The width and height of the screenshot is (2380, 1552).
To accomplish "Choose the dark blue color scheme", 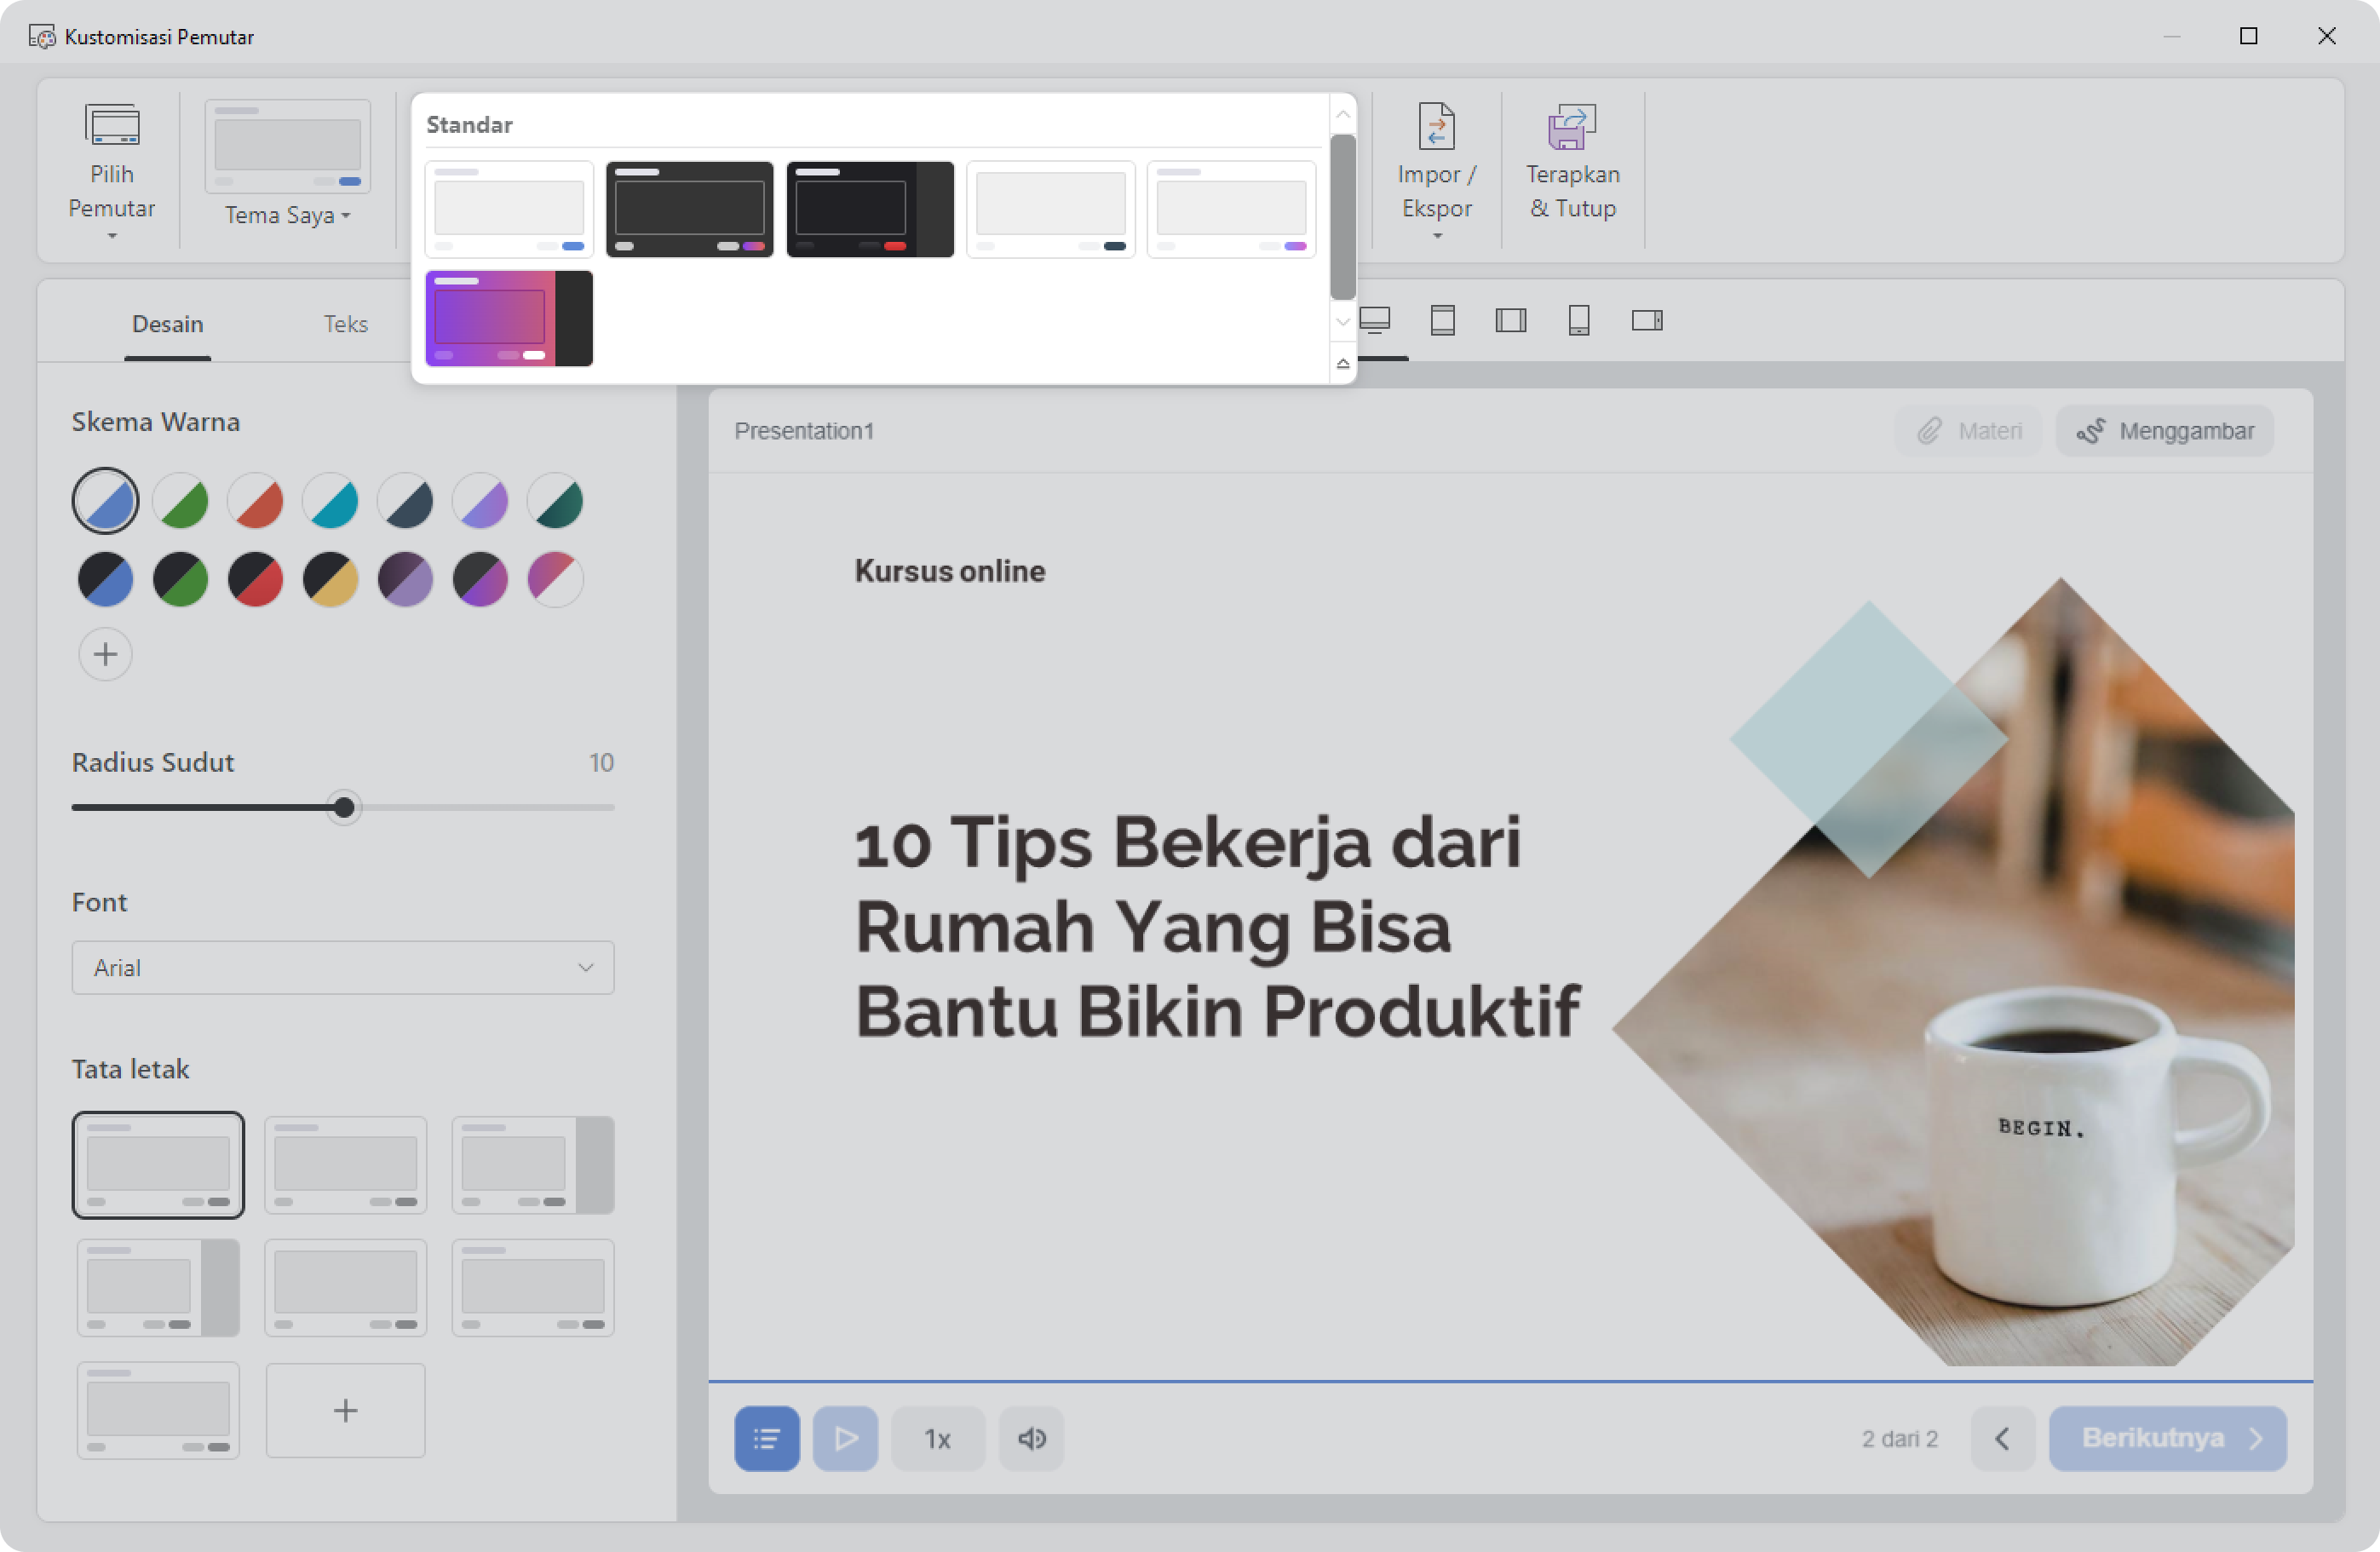I will pyautogui.click(x=105, y=578).
